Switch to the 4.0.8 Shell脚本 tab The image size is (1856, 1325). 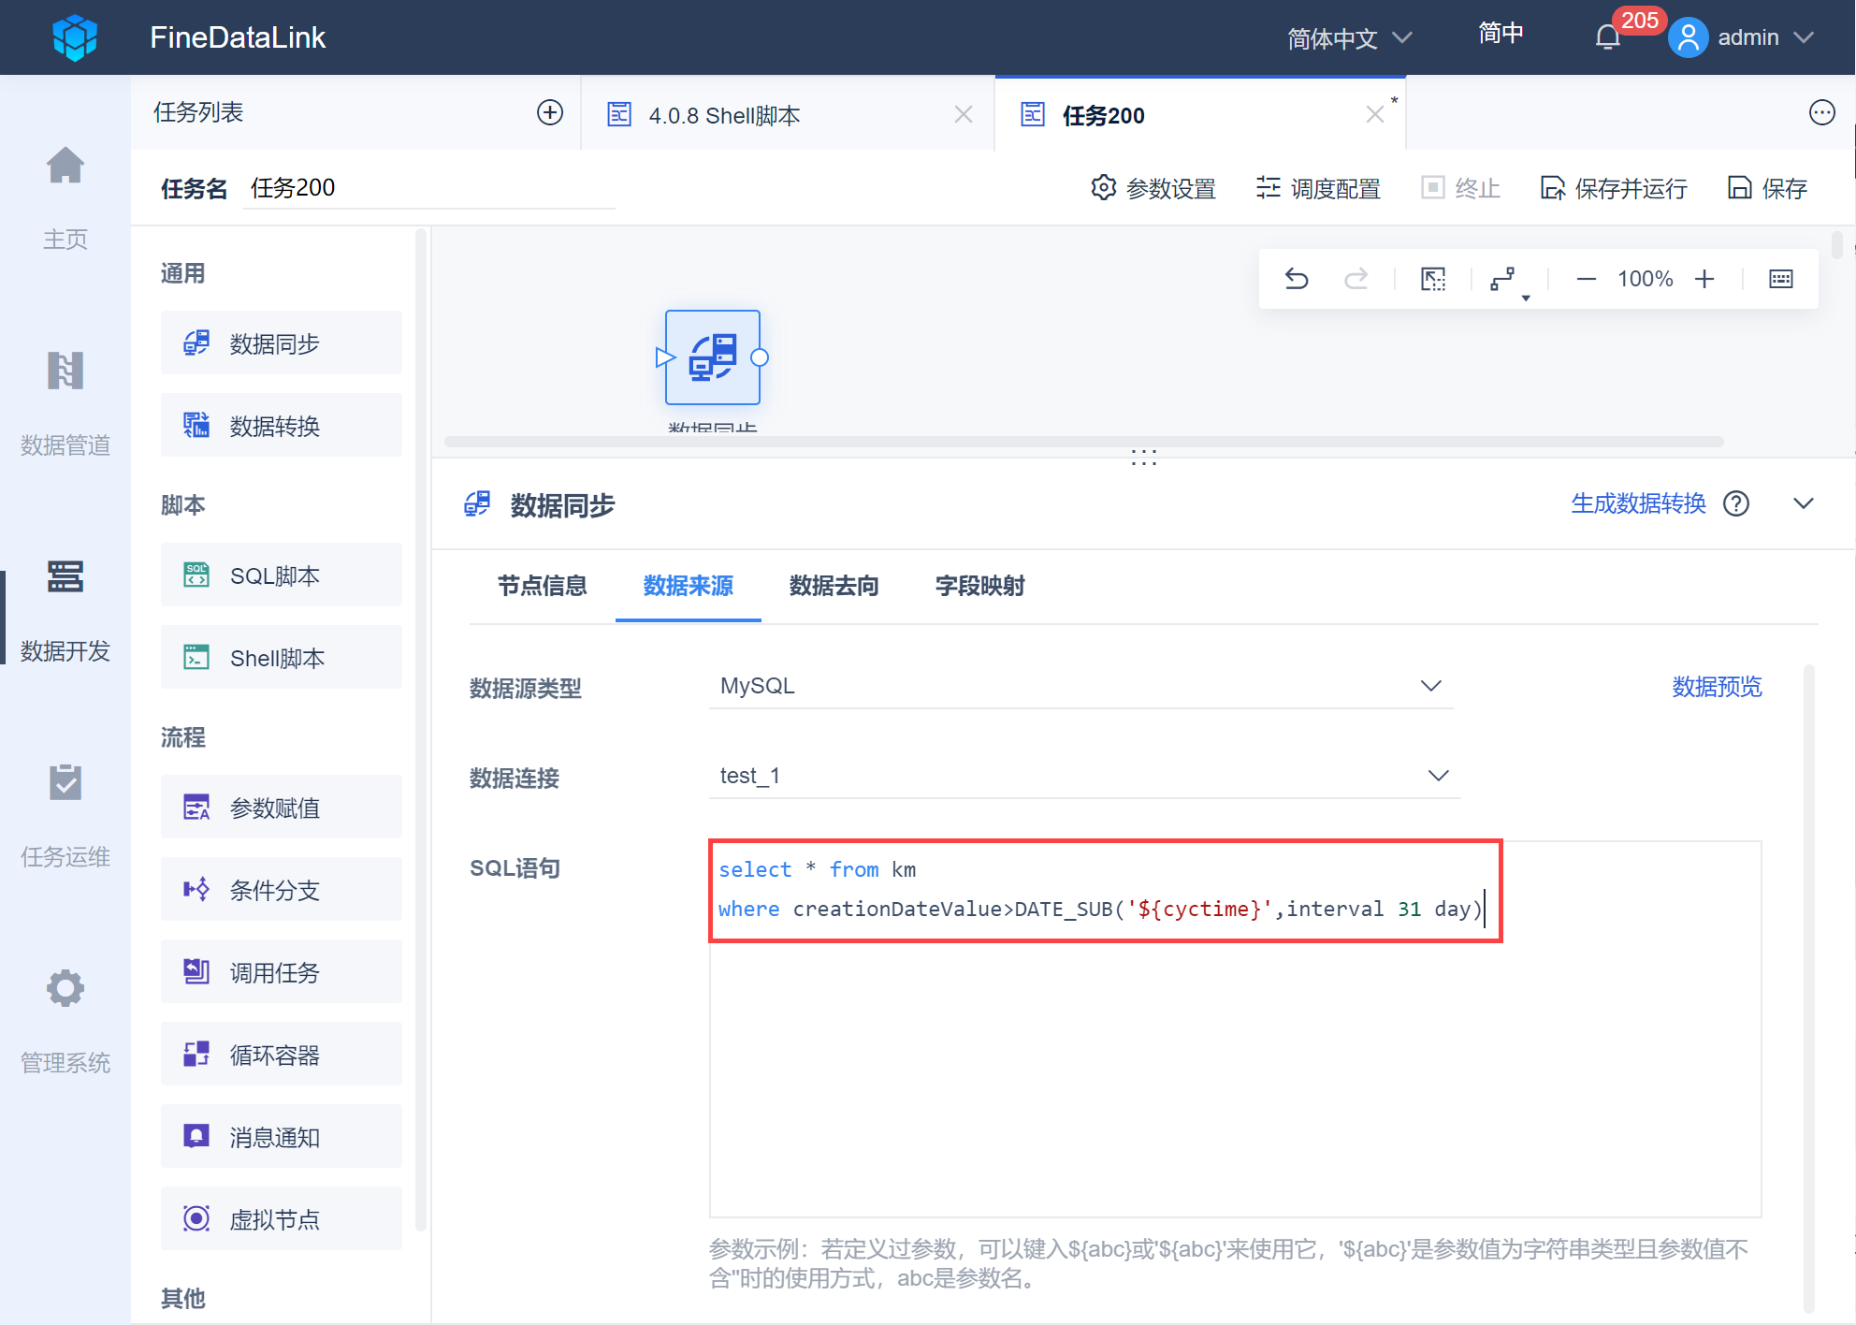click(x=724, y=115)
